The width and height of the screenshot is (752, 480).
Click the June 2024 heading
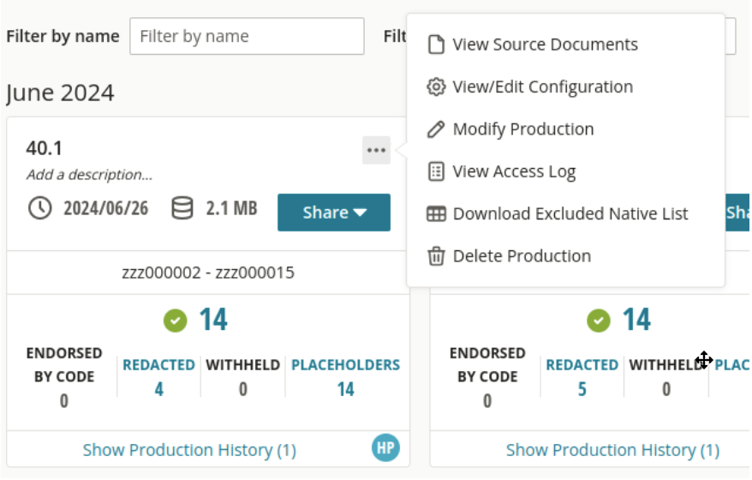(x=60, y=93)
